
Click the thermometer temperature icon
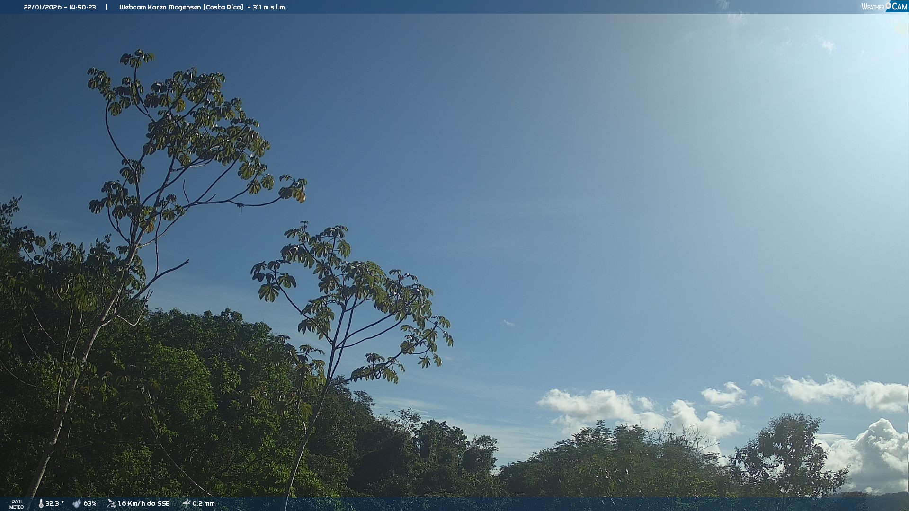(41, 503)
